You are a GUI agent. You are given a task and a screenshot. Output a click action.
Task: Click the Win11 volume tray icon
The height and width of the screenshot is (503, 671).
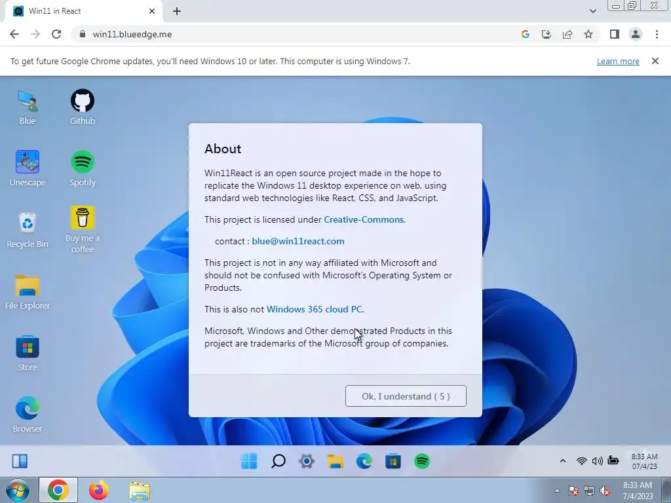tap(597, 460)
